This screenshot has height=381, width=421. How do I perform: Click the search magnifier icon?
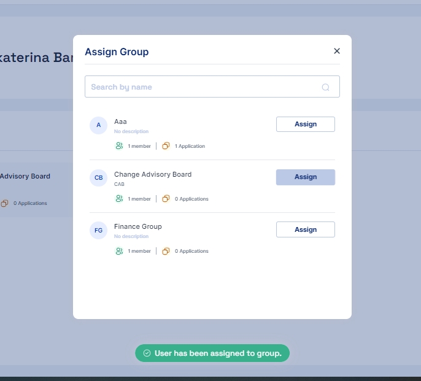click(326, 87)
